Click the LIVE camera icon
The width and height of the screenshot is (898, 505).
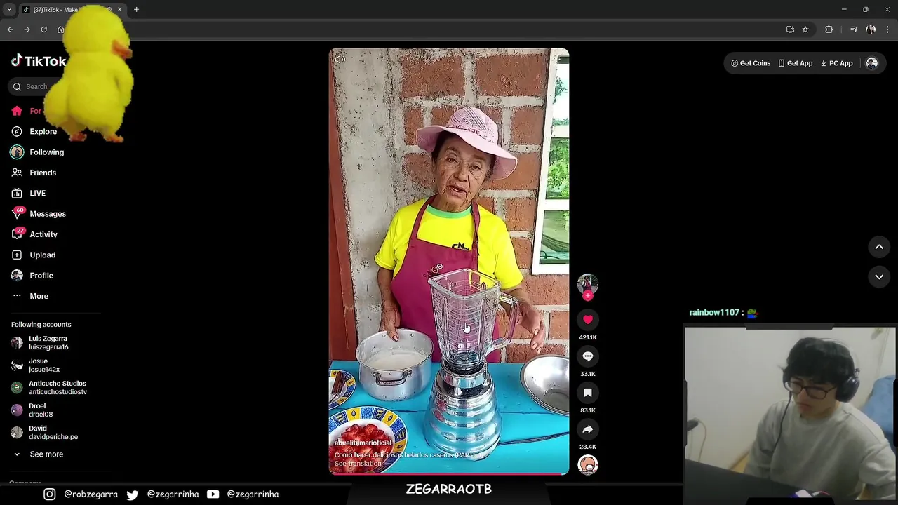[17, 194]
